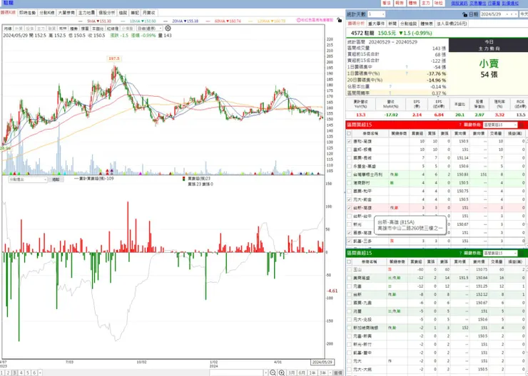
Task: Click the 60MA legend color line
Action: (x=208, y=21)
